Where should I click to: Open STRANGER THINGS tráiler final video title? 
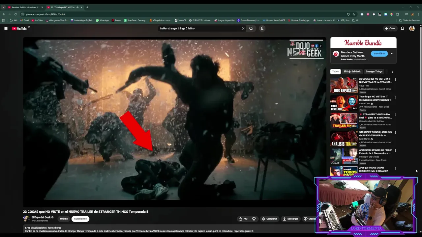[x=376, y=116]
